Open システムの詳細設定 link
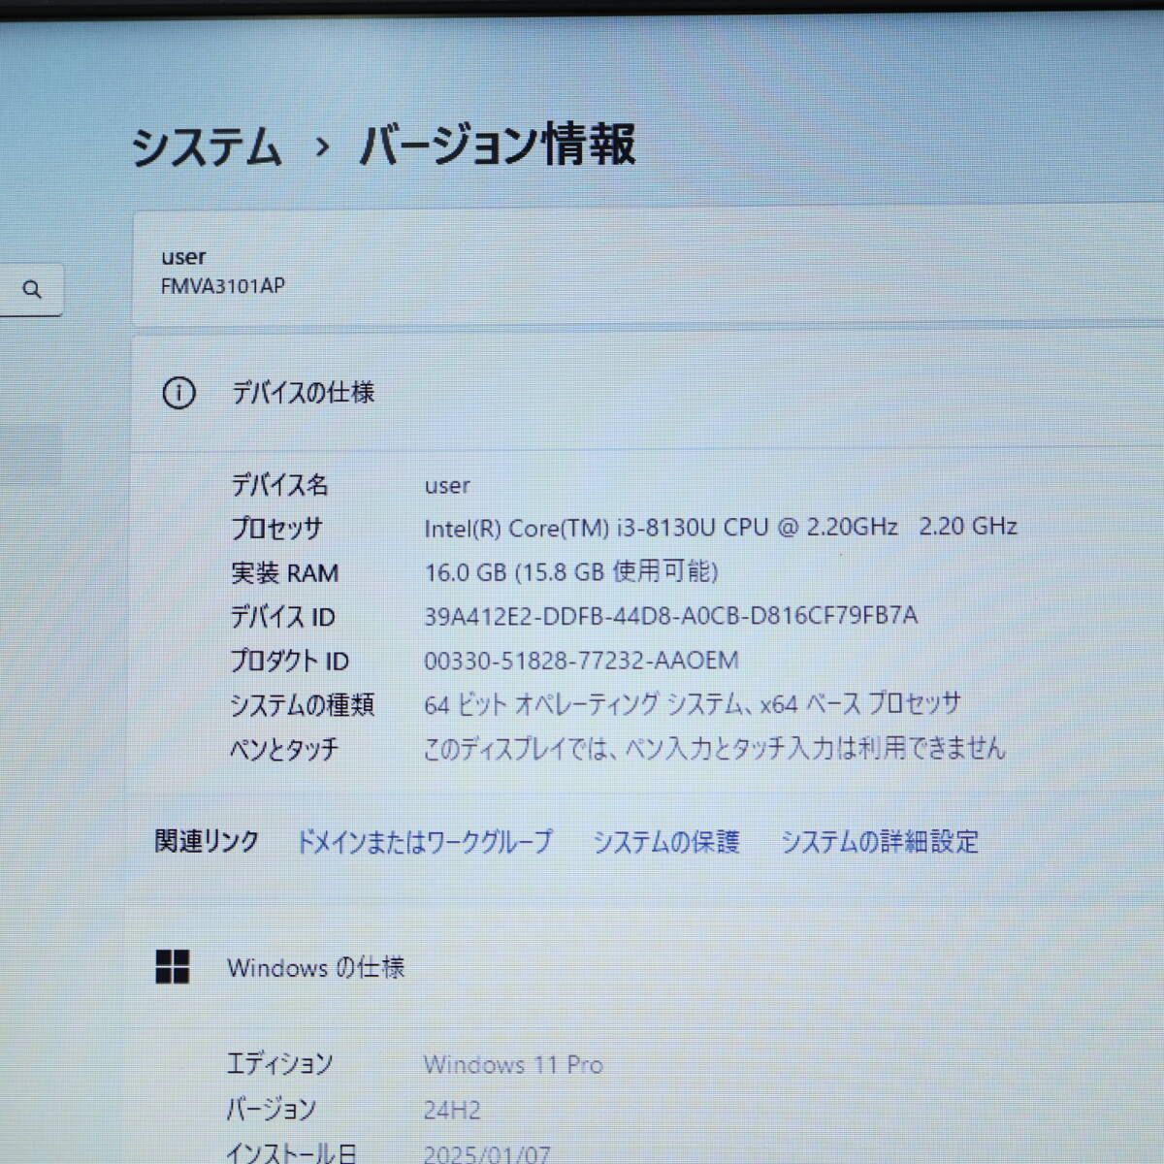The image size is (1164, 1164). pos(879,841)
